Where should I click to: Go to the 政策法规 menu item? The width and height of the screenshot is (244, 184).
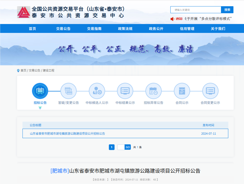pyautogui.click(x=125, y=29)
